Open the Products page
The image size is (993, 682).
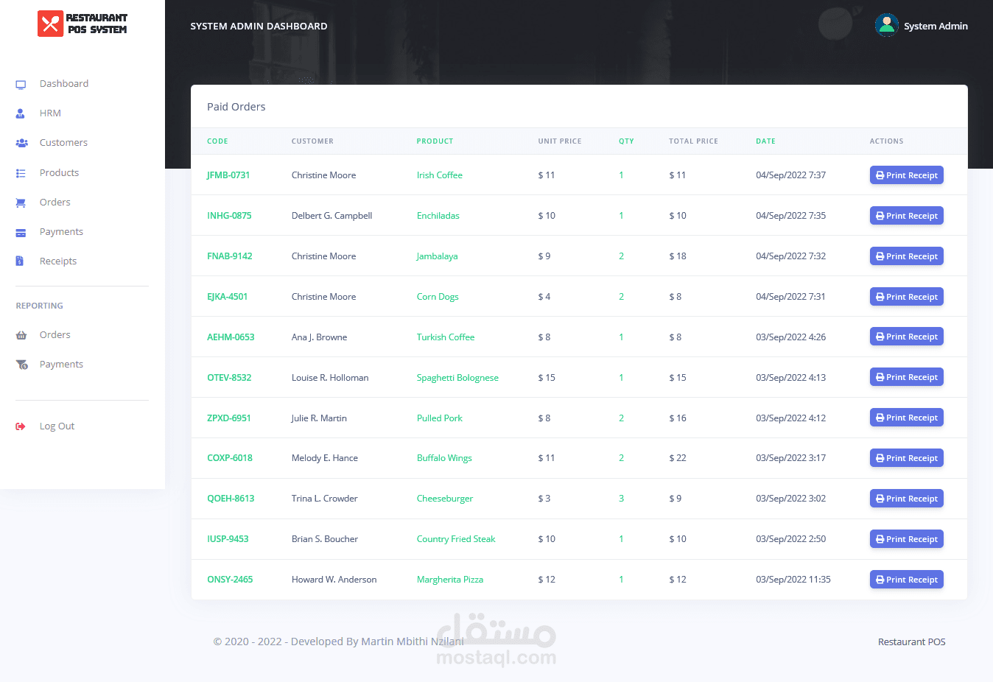59,172
